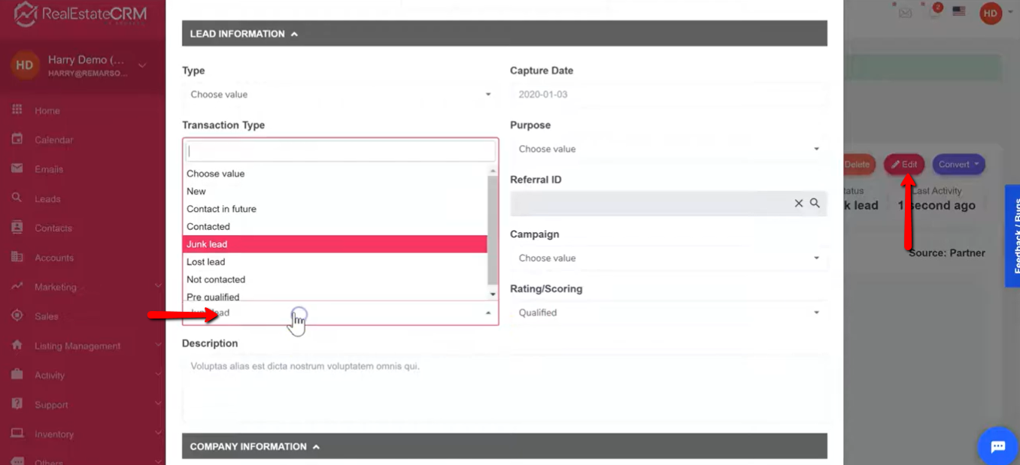Select "Lost lead" from the list

click(206, 261)
